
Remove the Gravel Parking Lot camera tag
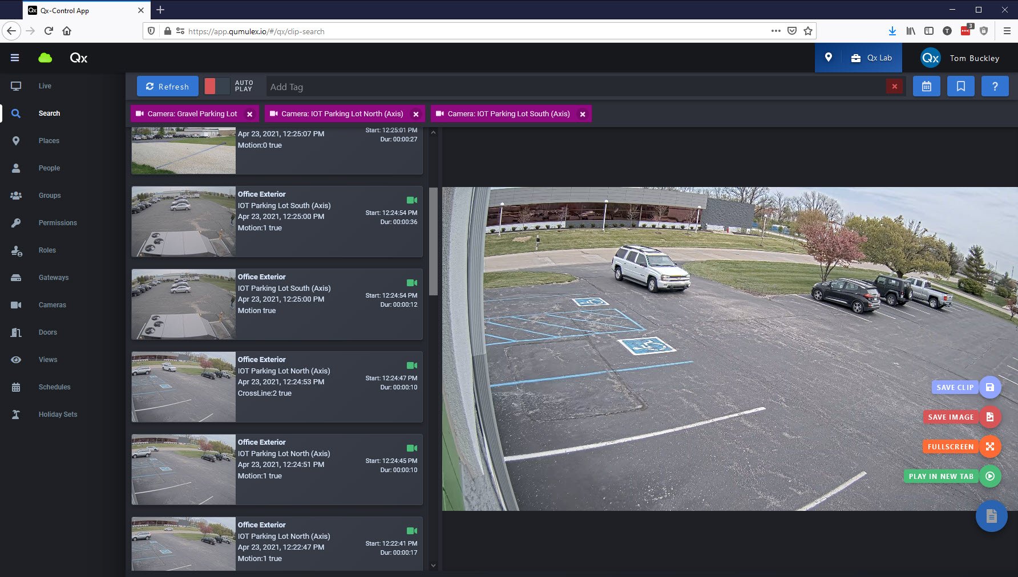click(250, 114)
